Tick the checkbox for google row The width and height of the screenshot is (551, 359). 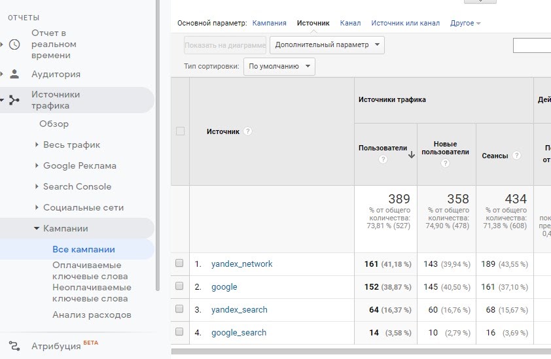[180, 286]
